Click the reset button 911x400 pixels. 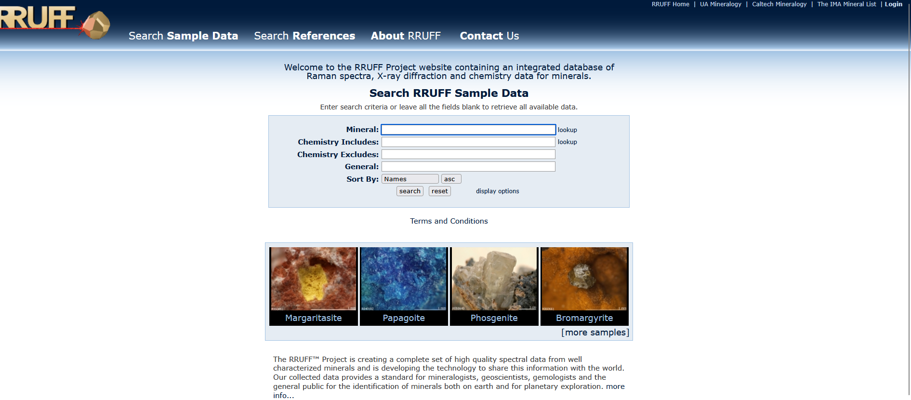pyautogui.click(x=439, y=191)
